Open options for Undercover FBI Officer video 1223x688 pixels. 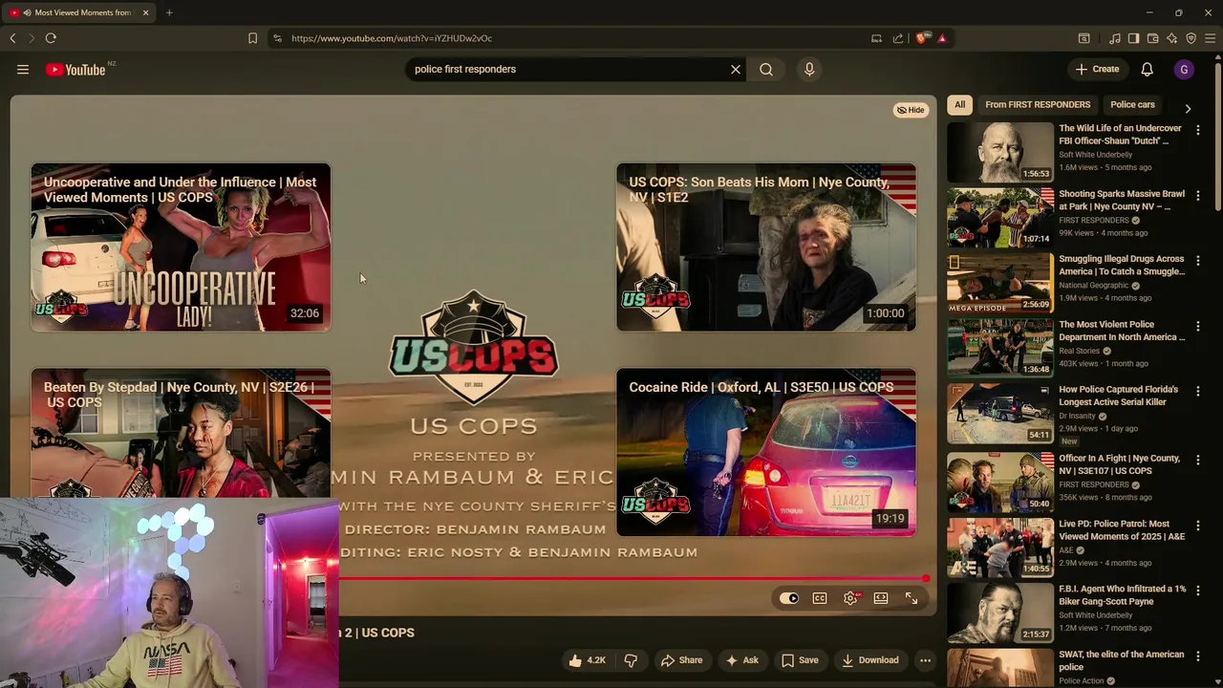(x=1197, y=130)
